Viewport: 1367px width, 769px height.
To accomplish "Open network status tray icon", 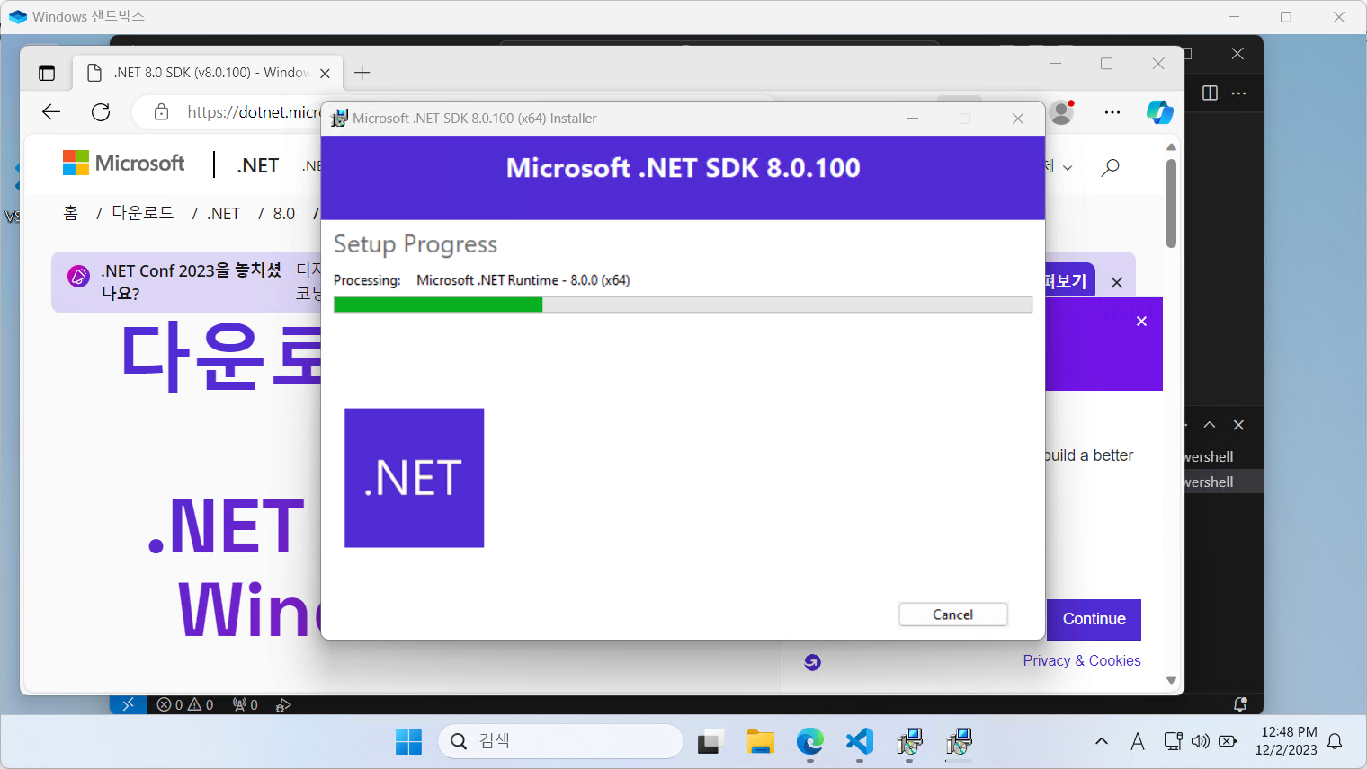I will 1173,741.
